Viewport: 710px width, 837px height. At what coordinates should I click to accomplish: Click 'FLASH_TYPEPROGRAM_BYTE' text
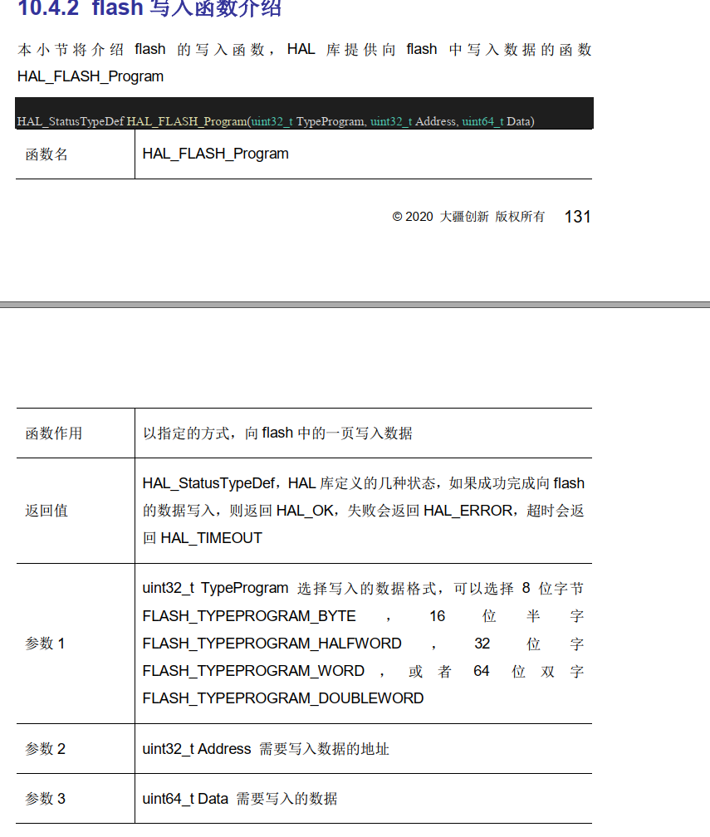click(x=249, y=616)
